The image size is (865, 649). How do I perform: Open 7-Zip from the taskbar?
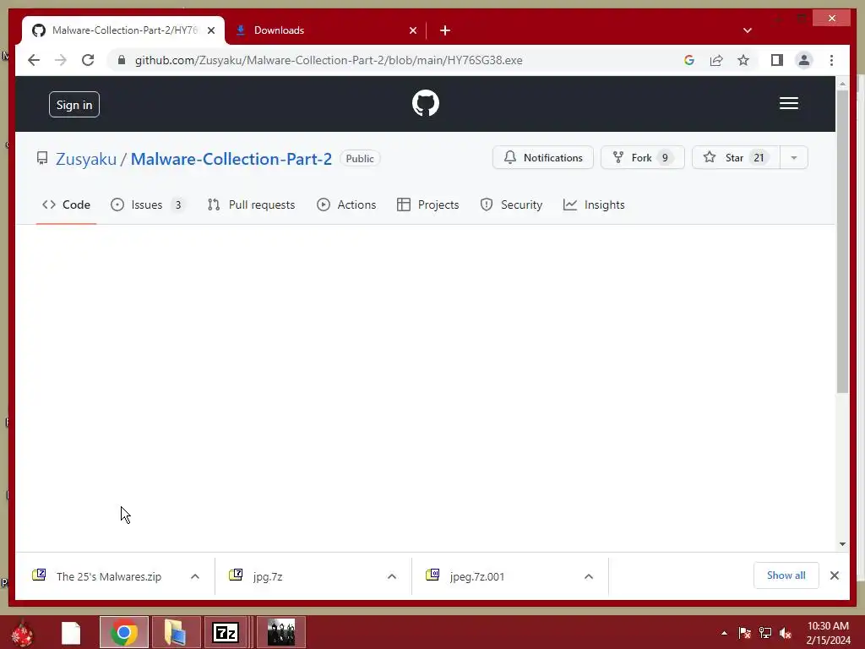[226, 632]
